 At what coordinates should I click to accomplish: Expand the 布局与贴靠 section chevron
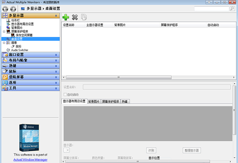(56, 60)
